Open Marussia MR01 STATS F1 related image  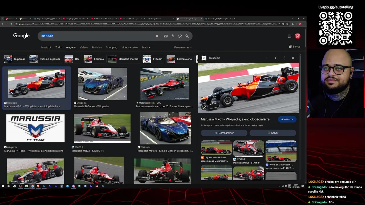tap(249, 148)
